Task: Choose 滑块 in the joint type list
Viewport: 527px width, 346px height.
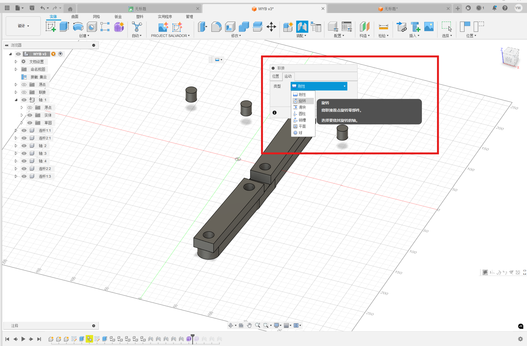Action: 303,107
